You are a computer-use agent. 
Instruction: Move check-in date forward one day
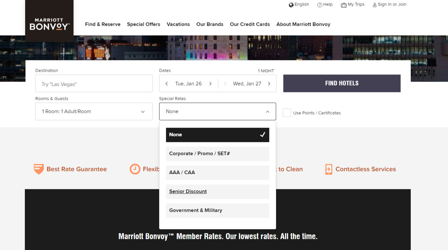click(210, 84)
